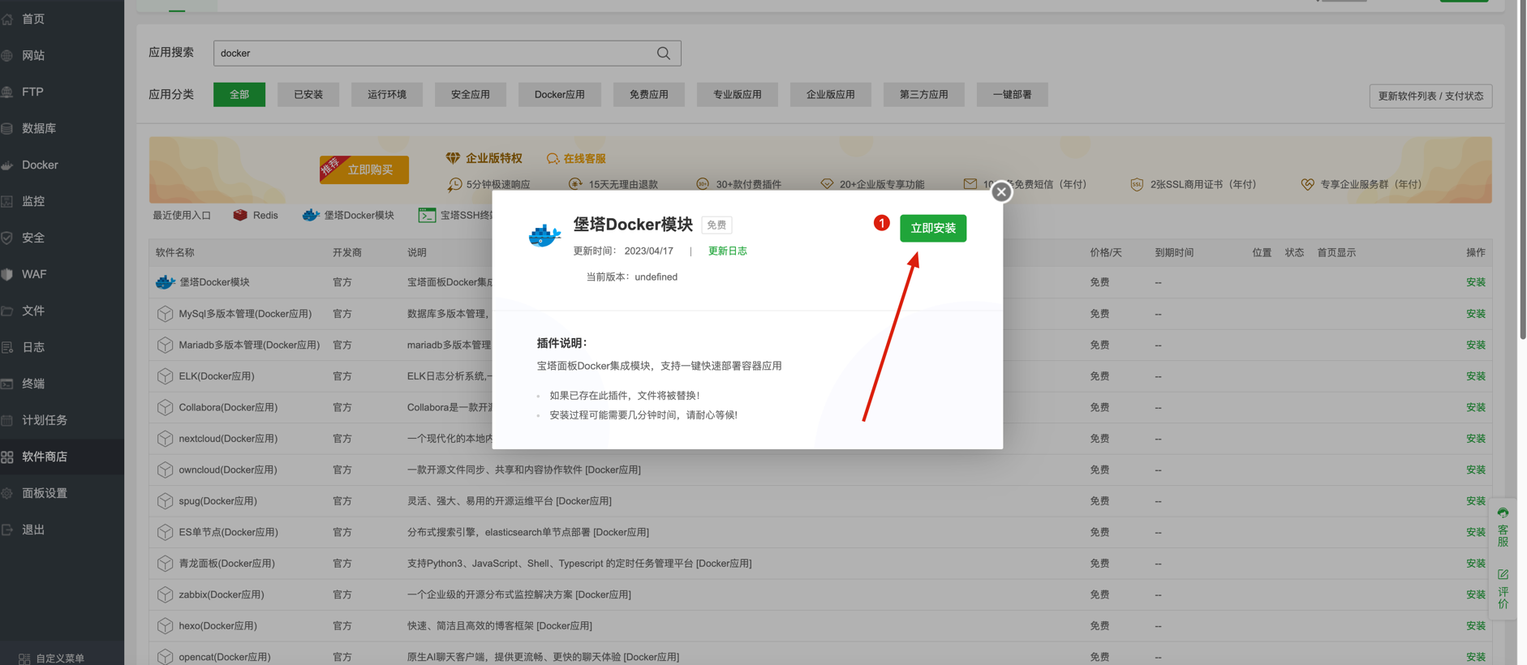Select 一键部署 category filter
This screenshot has height=665, width=1527.
1013,95
